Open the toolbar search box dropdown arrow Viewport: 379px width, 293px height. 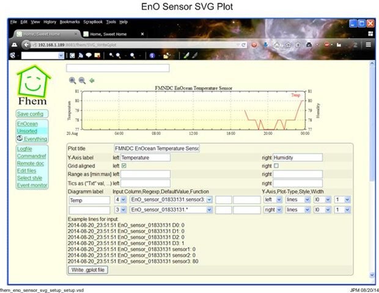point(61,56)
